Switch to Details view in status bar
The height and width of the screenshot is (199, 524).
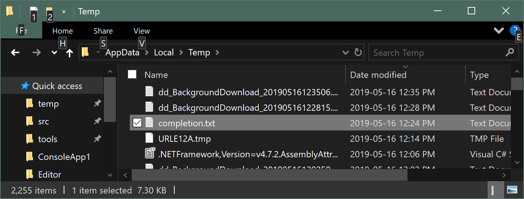(496, 190)
